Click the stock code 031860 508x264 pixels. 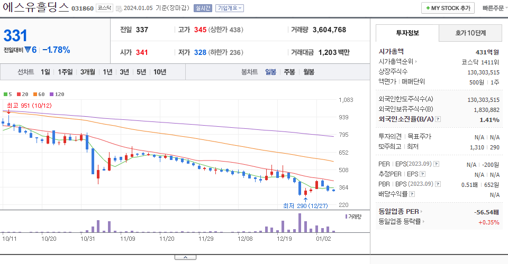(x=83, y=8)
